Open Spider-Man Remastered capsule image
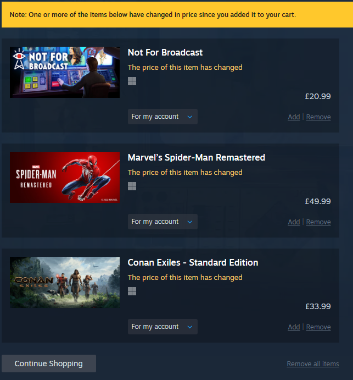This screenshot has width=353, height=380. tap(65, 177)
